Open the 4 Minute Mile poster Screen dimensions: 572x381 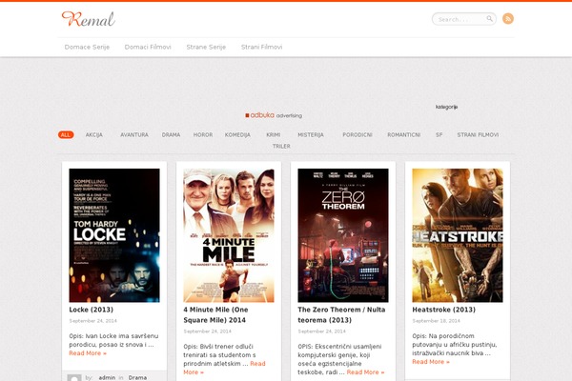229,235
